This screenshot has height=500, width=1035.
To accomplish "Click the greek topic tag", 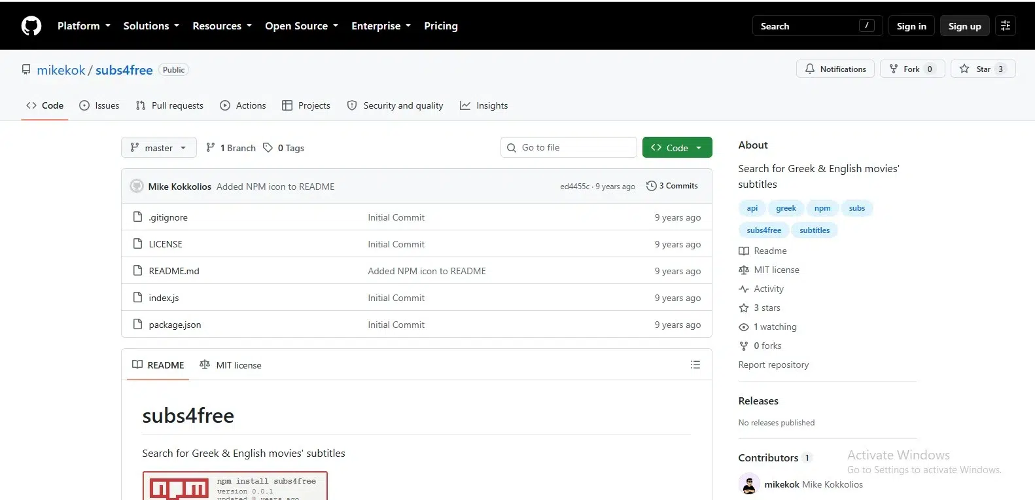I will coord(786,208).
